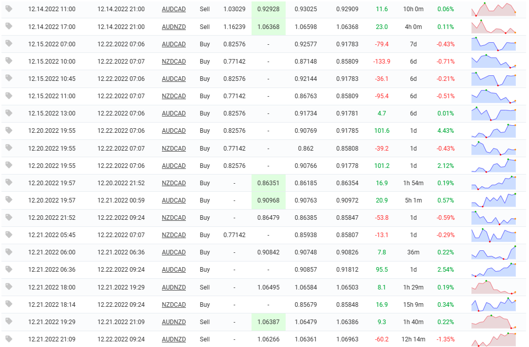Click the tag icon for the 12.14.2022 11:00 trade
The image size is (529, 347).
click(9, 9)
